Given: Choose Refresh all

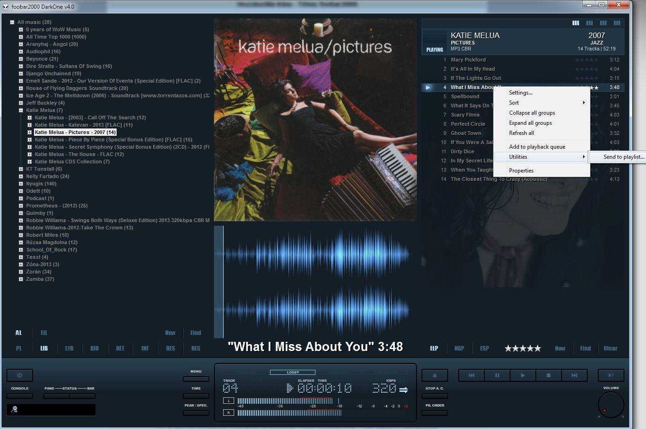Looking at the screenshot, I should [x=542, y=133].
